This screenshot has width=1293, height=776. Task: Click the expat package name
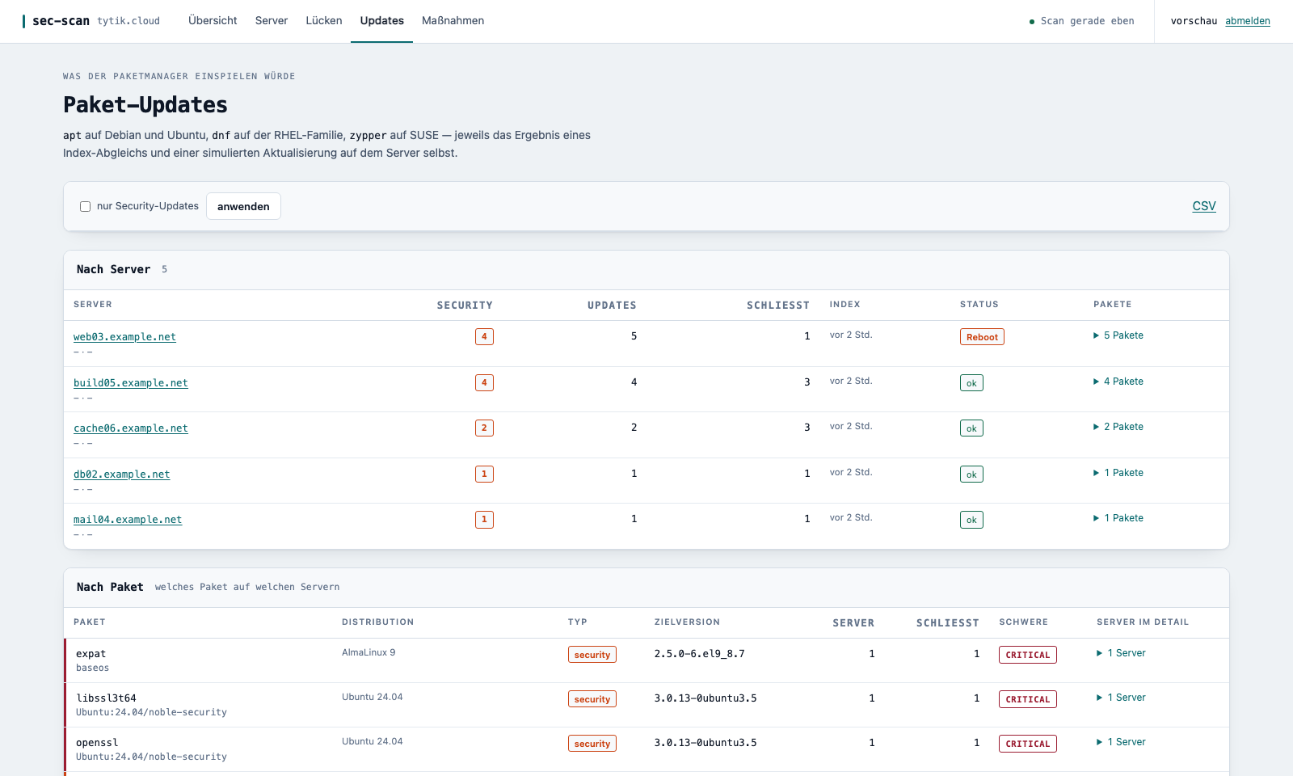point(91,654)
